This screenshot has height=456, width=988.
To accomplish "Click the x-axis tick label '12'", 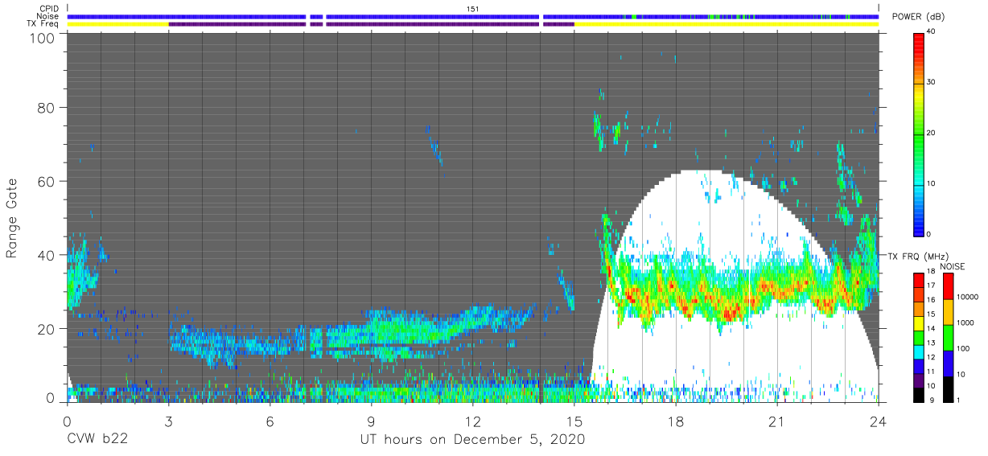I will click(x=472, y=422).
